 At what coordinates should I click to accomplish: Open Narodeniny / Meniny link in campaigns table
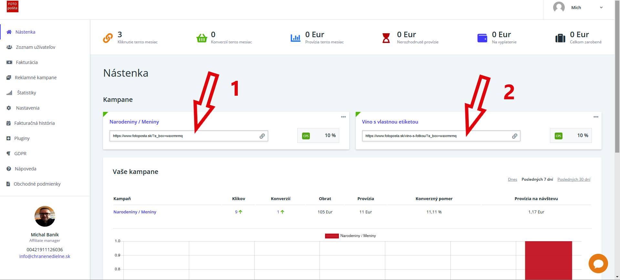135,212
